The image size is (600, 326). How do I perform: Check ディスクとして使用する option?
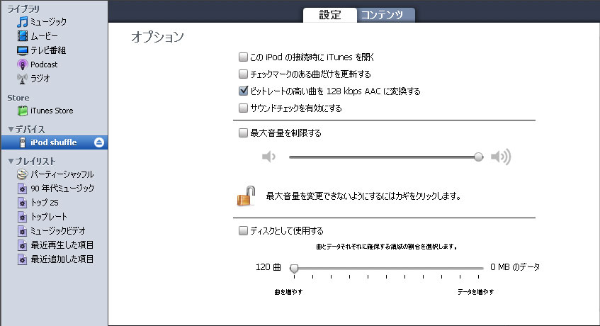click(243, 231)
